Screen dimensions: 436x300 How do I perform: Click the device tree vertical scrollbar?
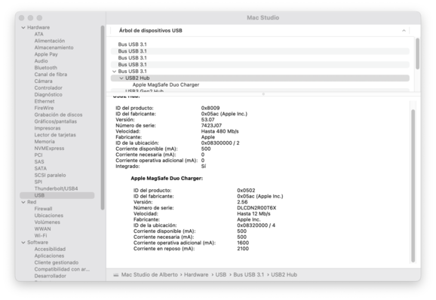(417, 54)
